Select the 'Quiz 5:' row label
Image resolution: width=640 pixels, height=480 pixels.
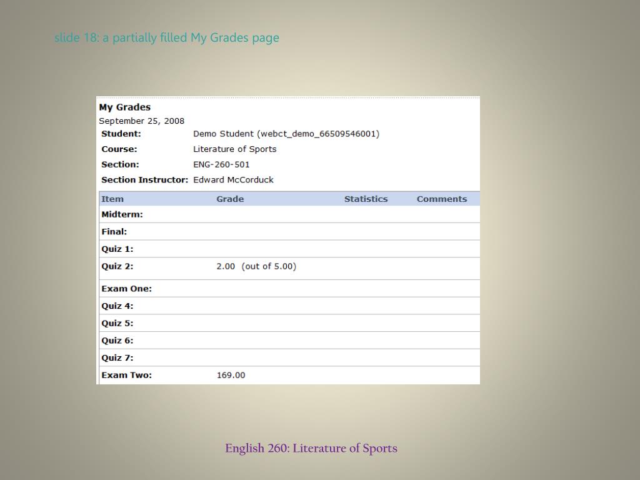[117, 323]
